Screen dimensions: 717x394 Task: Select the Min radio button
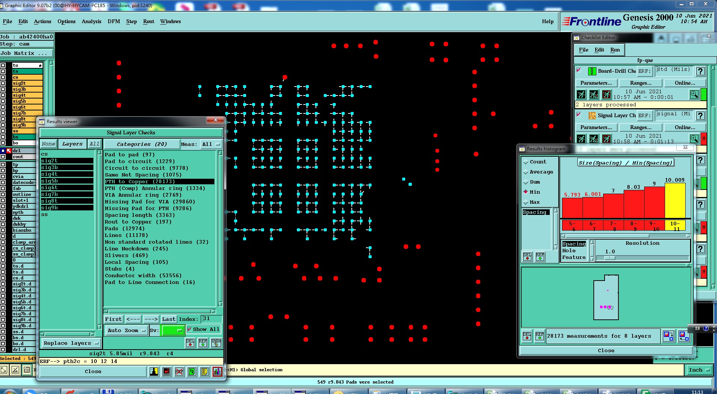(x=526, y=192)
